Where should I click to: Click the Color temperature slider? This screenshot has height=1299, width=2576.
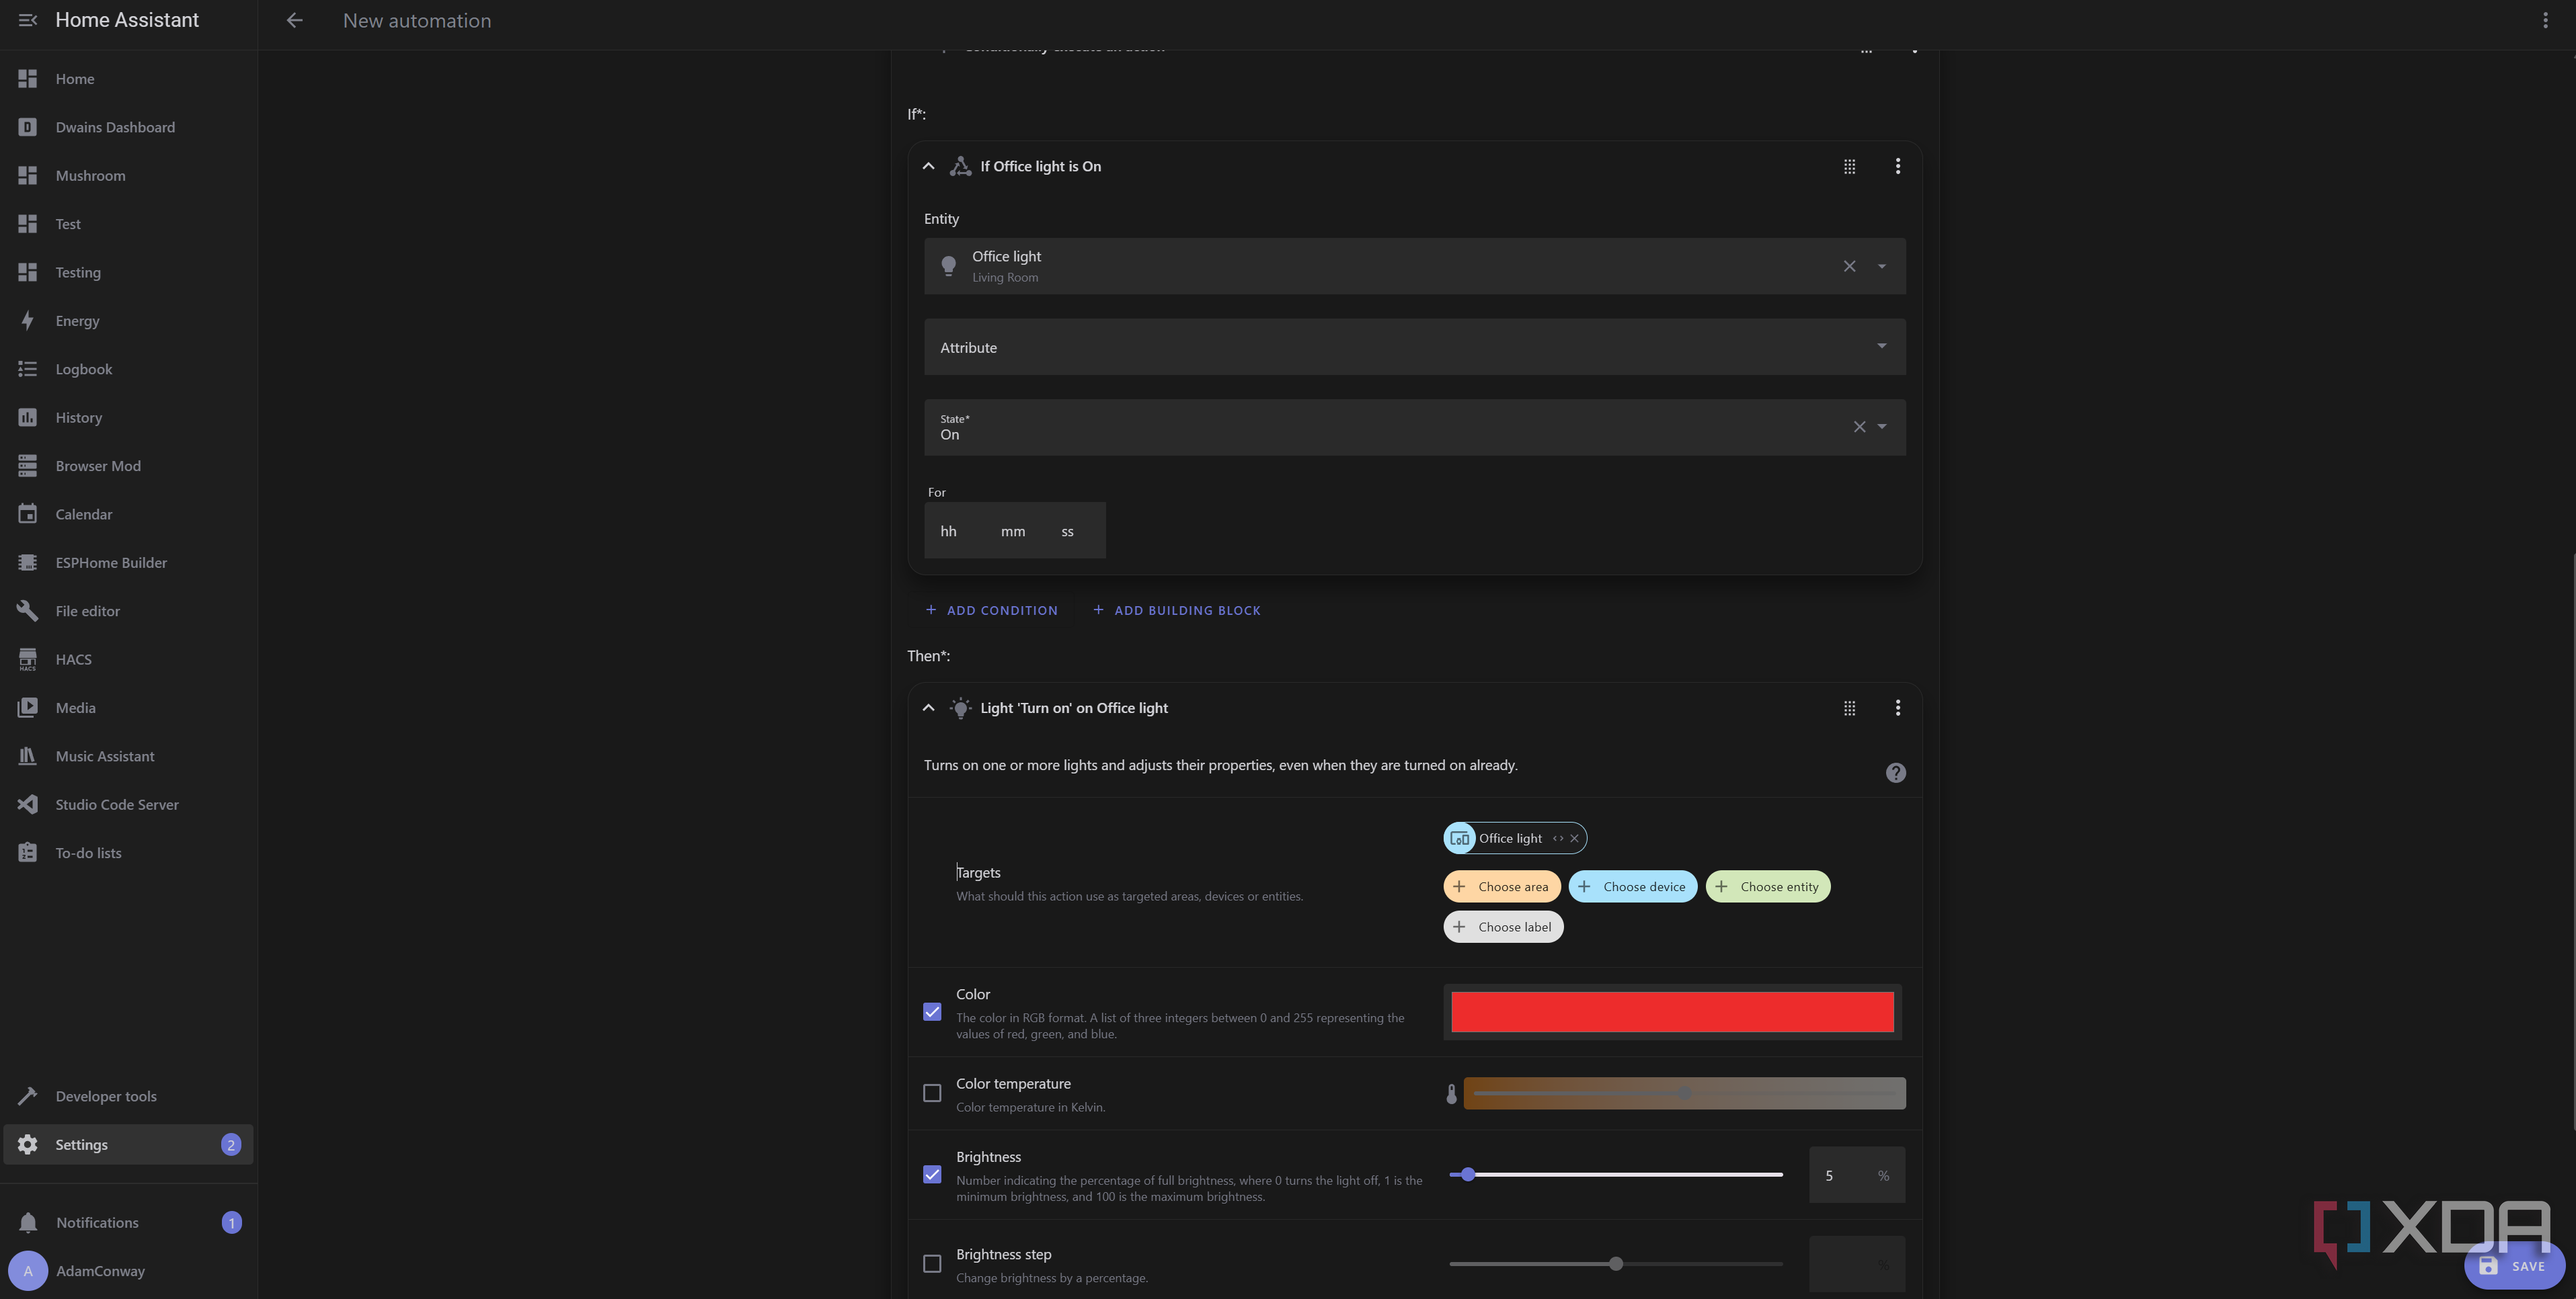click(x=1684, y=1094)
